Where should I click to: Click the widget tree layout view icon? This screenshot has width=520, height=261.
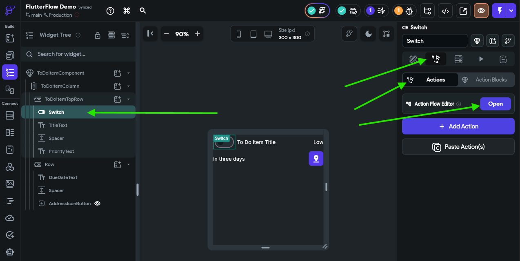[111, 35]
